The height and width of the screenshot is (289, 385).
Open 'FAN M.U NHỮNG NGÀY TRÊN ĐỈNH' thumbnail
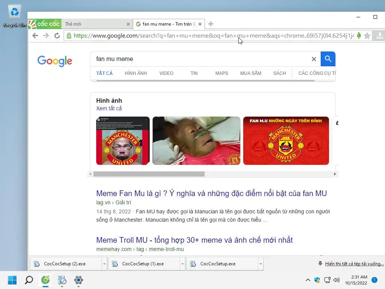tap(286, 141)
